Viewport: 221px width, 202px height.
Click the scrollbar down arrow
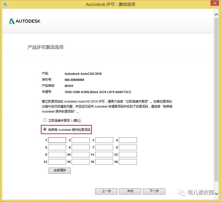click(x=216, y=194)
